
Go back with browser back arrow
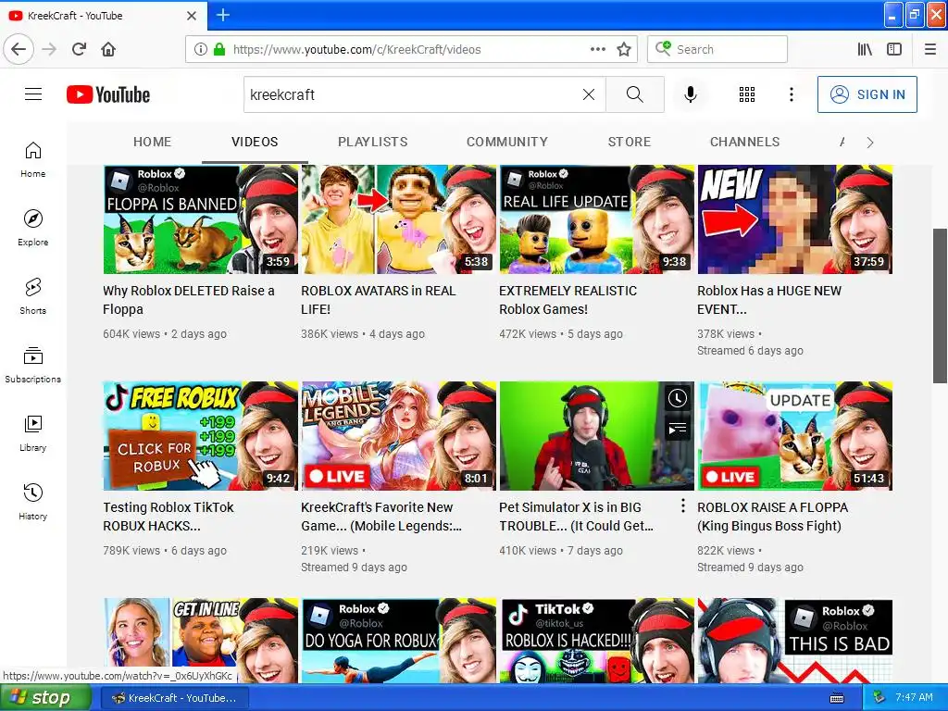point(19,49)
